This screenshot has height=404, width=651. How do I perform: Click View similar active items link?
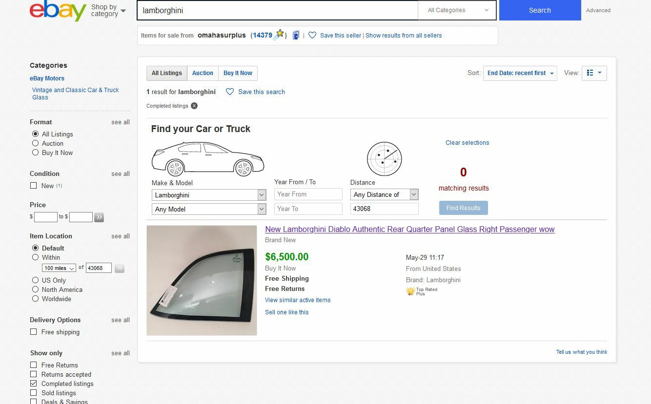click(298, 300)
